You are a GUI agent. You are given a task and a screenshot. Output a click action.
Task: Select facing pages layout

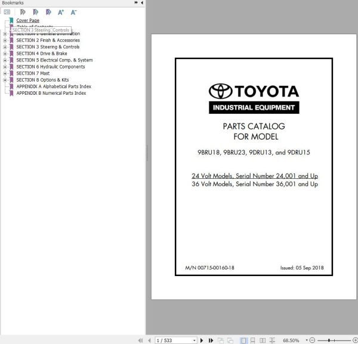[263, 340]
